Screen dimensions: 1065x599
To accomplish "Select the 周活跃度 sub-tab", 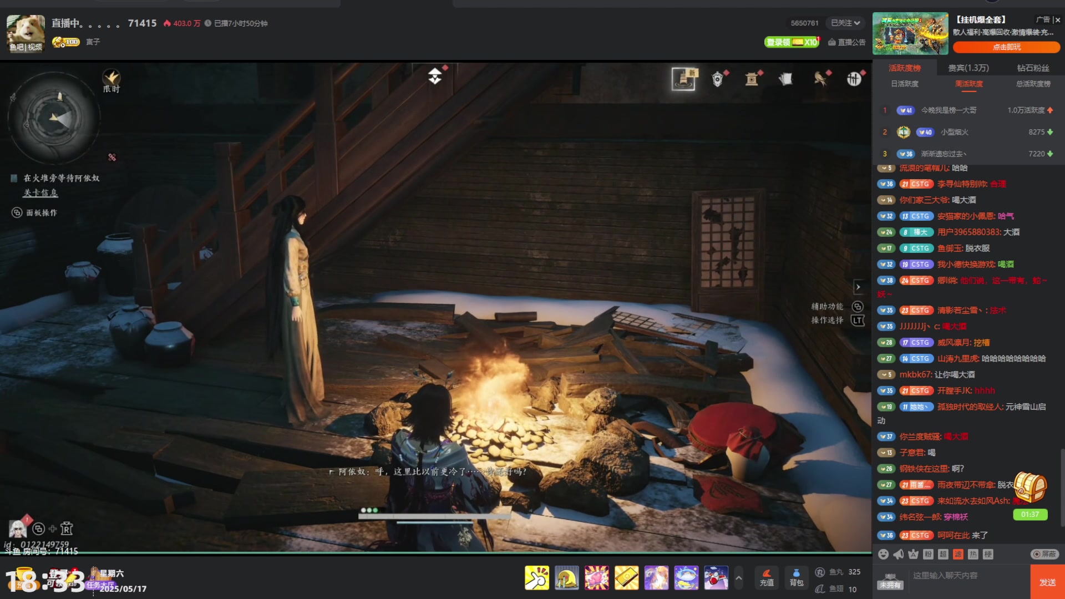I will click(969, 84).
